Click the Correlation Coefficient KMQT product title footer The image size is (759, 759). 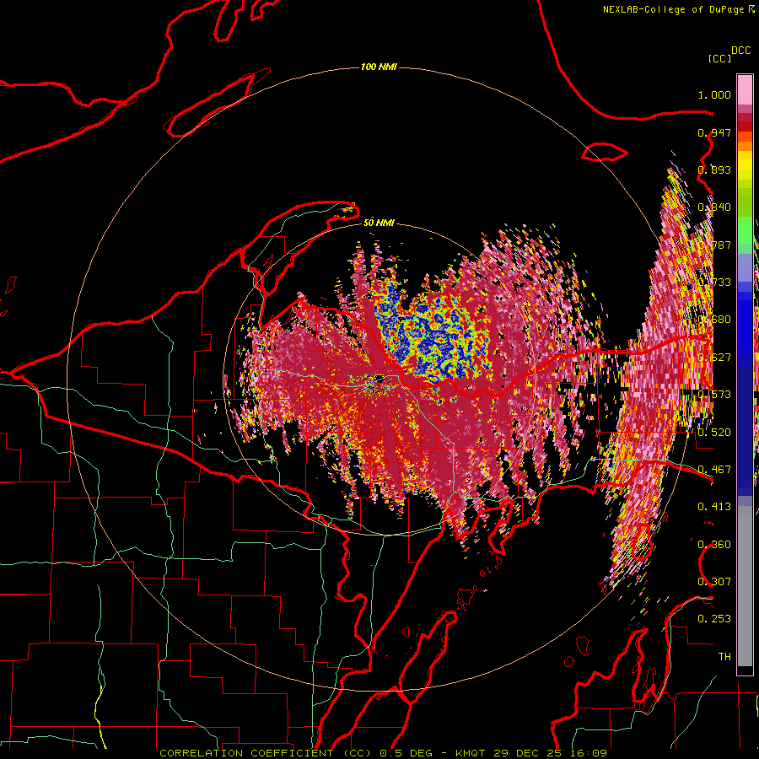point(383,753)
